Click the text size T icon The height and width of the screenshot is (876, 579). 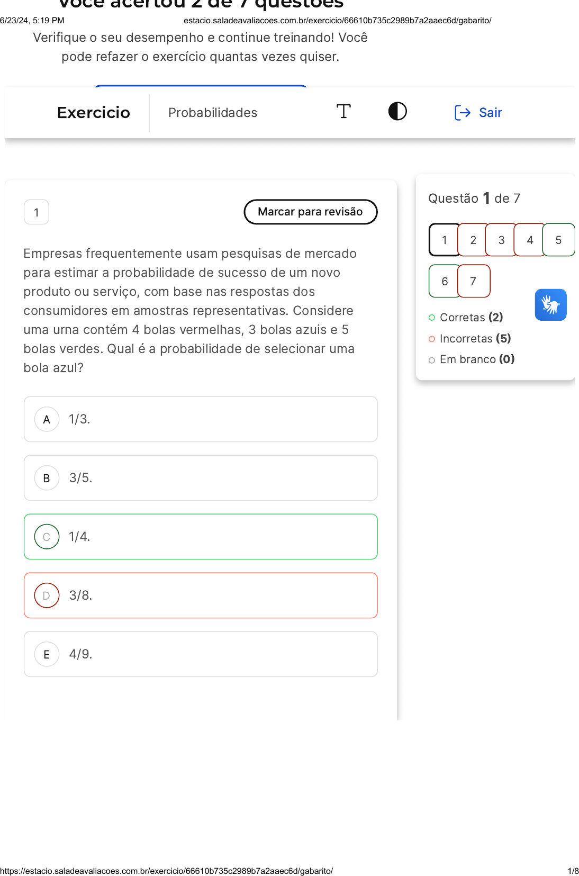pyautogui.click(x=343, y=112)
